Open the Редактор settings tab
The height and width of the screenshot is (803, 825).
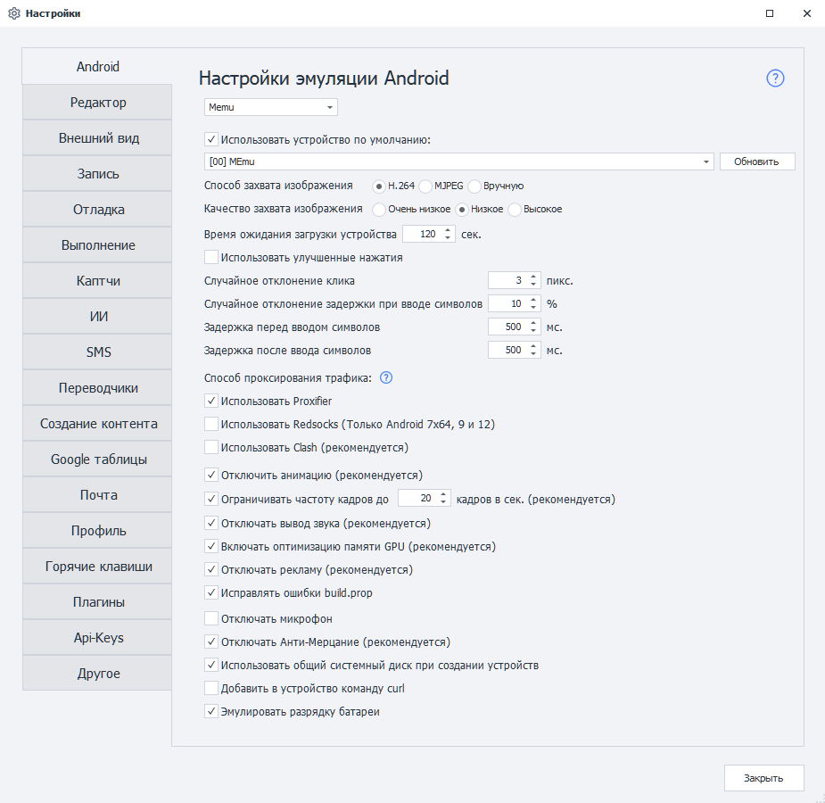point(97,102)
